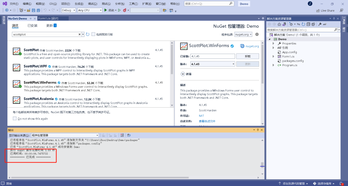Open the nuget.org package source dropdown
This screenshot has height=186, width=348.
(x=243, y=34)
